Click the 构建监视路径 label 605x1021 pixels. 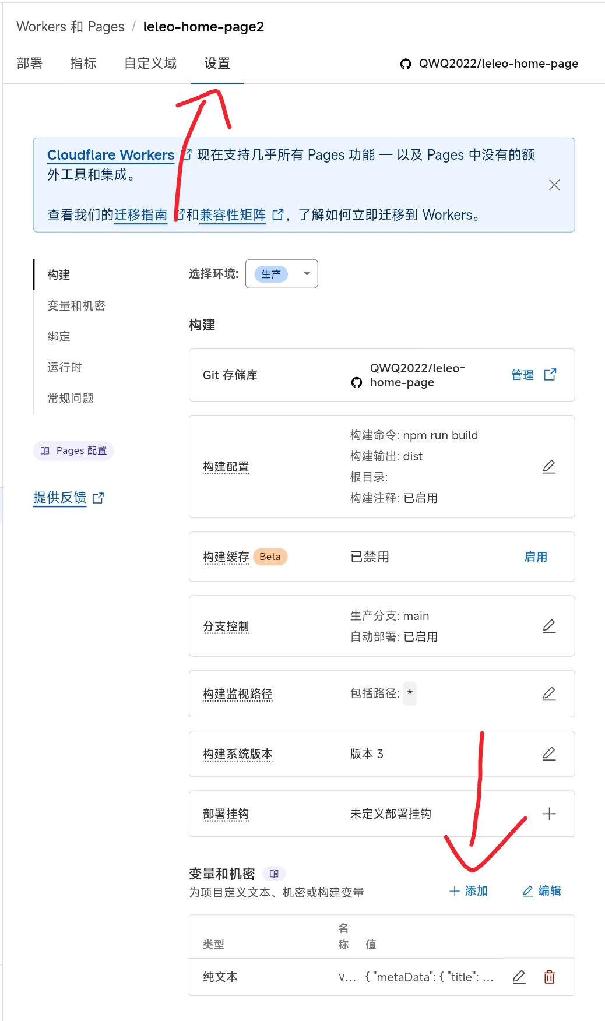(238, 694)
